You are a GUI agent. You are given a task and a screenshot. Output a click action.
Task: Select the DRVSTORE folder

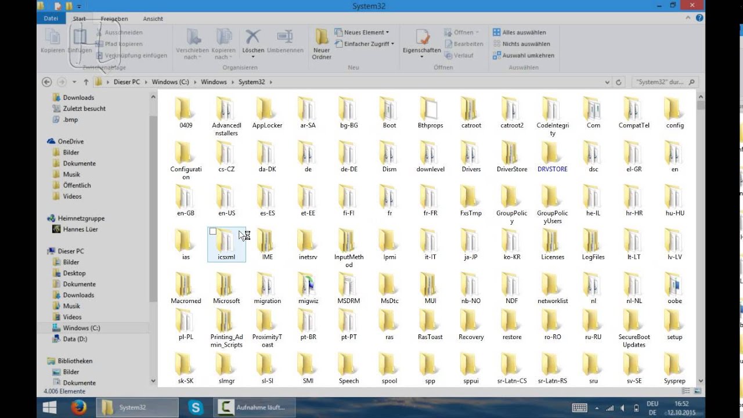tap(552, 157)
